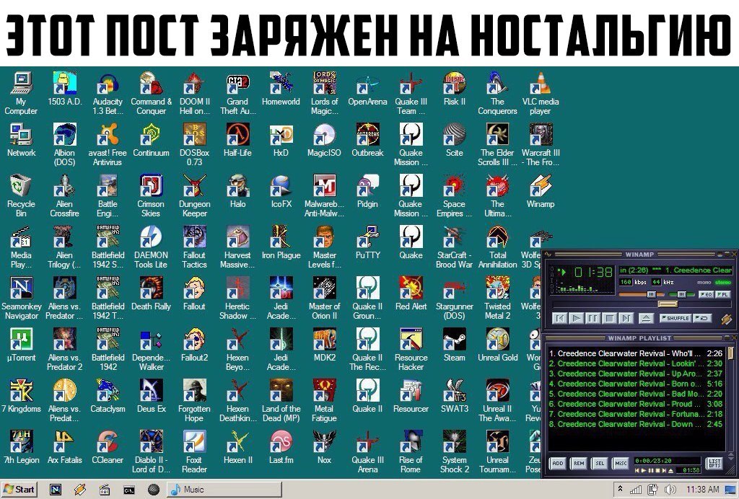
Task: Click the playlist REM button
Action: tap(578, 464)
